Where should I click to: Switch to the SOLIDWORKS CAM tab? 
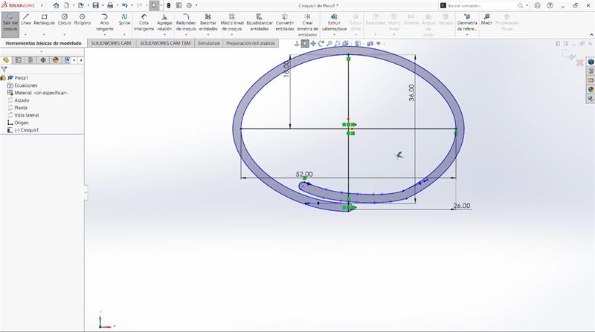(111, 43)
